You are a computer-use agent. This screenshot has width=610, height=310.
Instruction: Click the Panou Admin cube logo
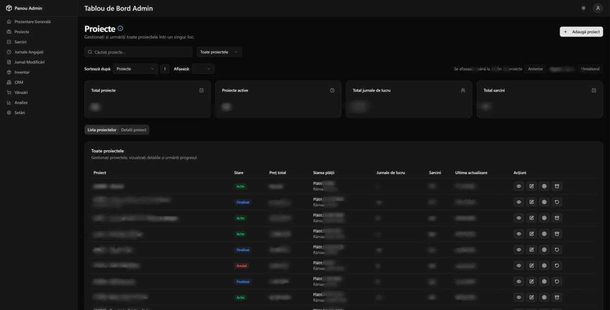[9, 8]
